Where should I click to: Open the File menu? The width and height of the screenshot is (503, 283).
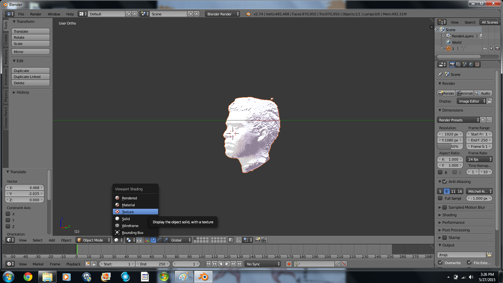tap(21, 14)
